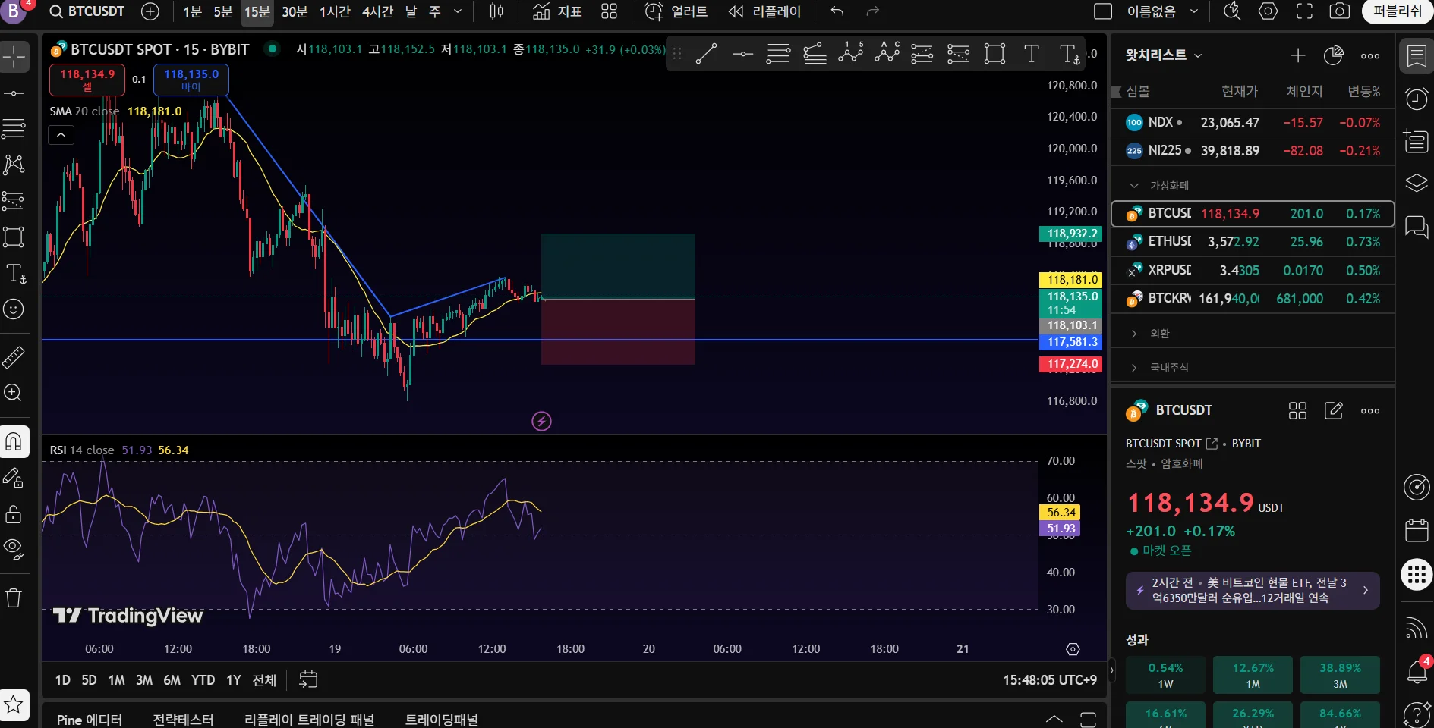Open the indicator templates grid
Image resolution: width=1434 pixels, height=728 pixels.
tap(610, 11)
